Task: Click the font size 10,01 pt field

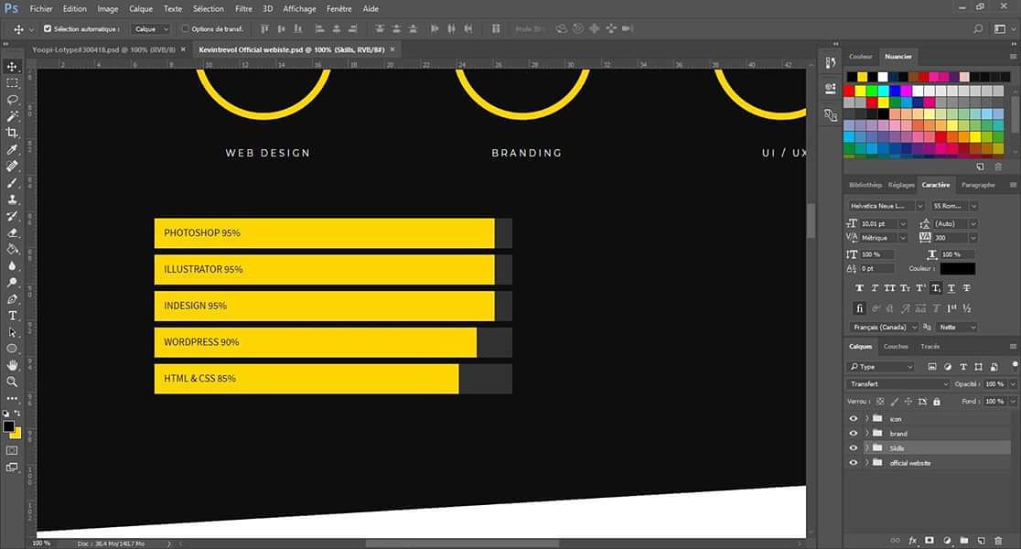Action: pos(878,223)
